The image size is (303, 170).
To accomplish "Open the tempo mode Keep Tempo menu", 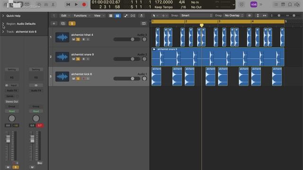I will click(163, 7).
